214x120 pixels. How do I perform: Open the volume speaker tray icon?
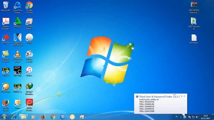click(x=197, y=117)
